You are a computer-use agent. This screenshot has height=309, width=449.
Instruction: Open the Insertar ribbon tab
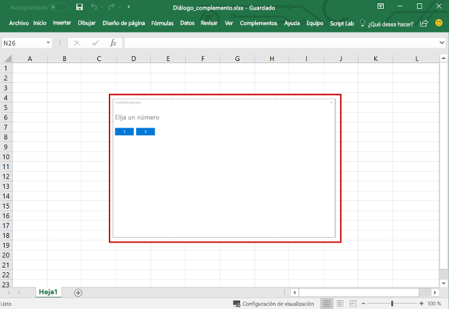(x=62, y=23)
